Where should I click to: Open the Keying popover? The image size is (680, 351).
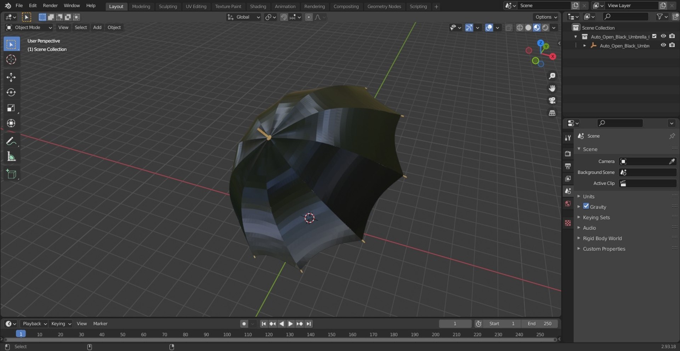click(x=61, y=324)
